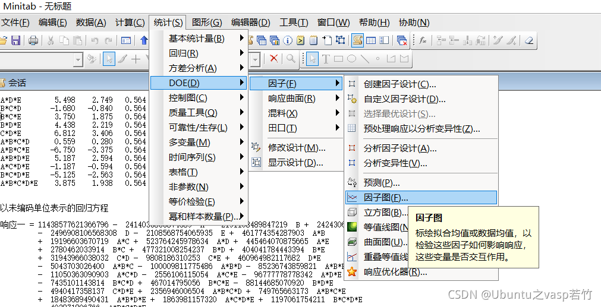Choose 分析因子设计(A)... menu entry
Screen dimensions: 601x307
tap(421, 148)
